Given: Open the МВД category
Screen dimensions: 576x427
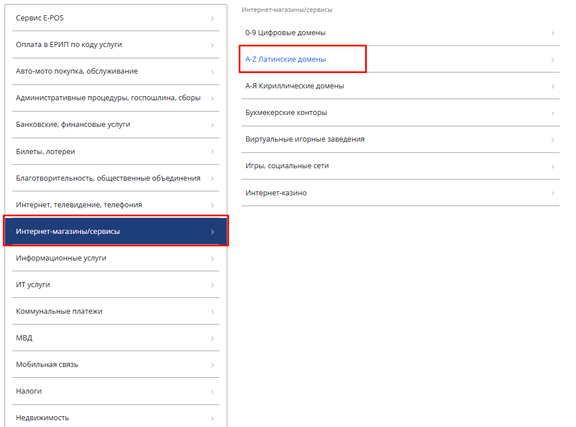Looking at the screenshot, I should 116,338.
